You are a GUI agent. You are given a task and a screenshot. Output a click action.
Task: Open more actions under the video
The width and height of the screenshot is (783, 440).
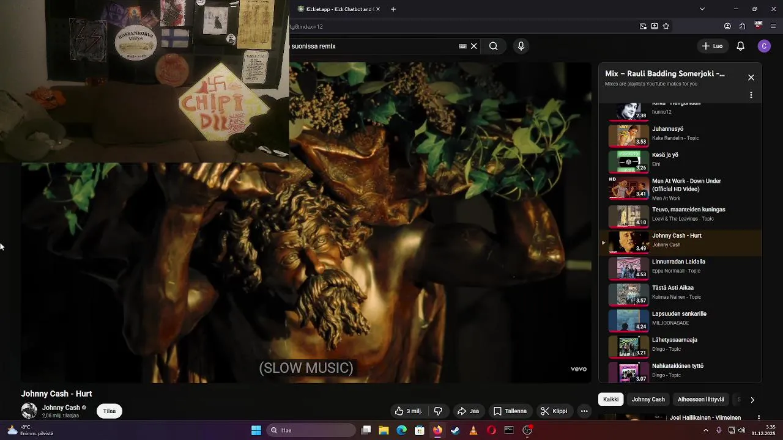pos(584,411)
